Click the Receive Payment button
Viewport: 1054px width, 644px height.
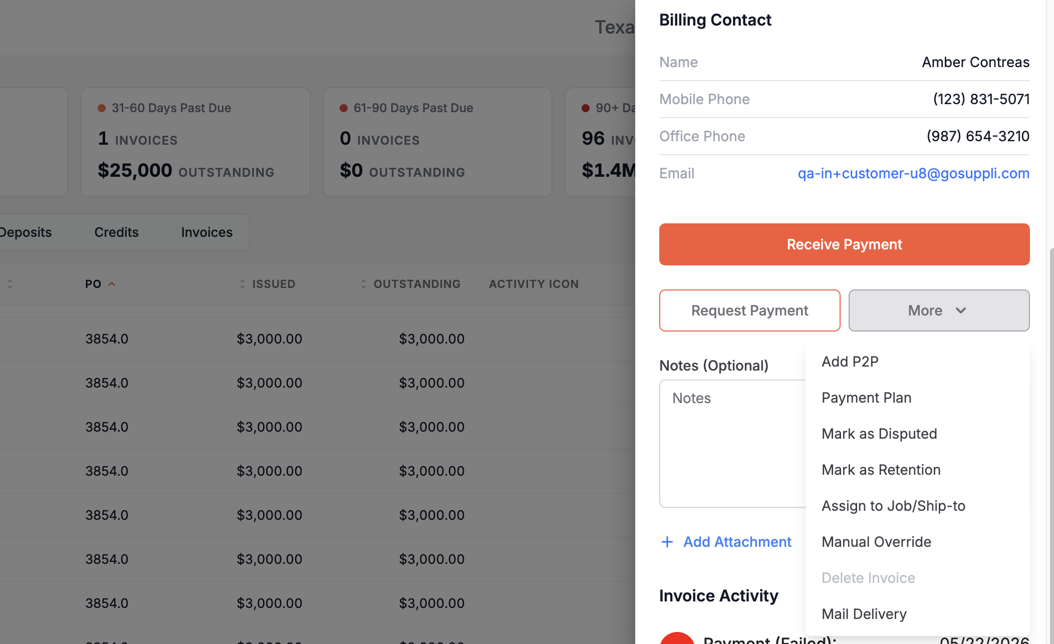coord(845,244)
